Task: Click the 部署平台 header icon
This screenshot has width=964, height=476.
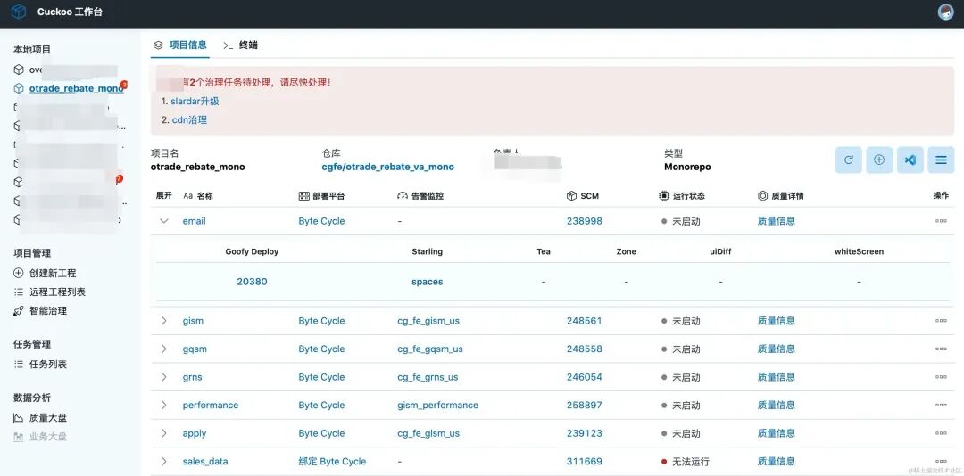Action: (303, 196)
